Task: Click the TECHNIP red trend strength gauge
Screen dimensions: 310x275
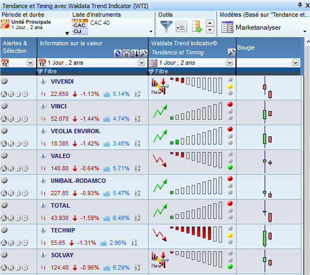Action: [x=196, y=235]
